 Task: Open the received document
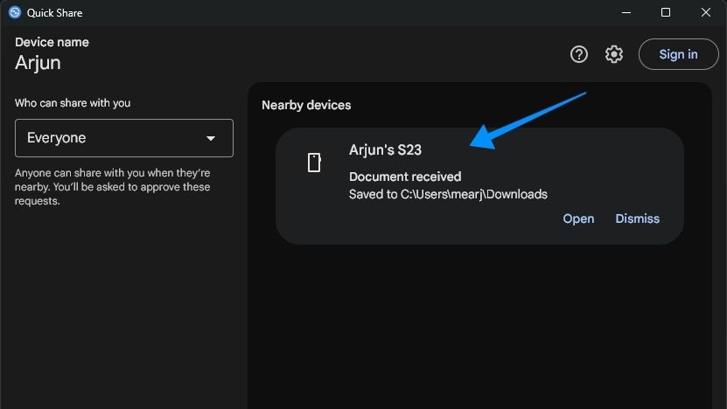click(578, 218)
